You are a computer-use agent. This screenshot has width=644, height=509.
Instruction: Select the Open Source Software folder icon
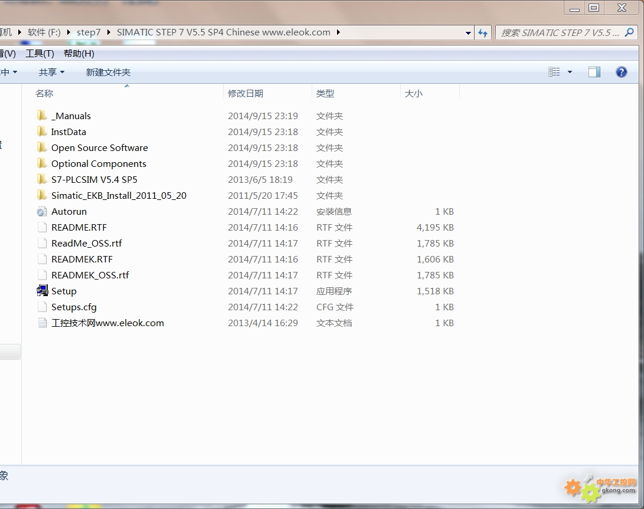click(41, 148)
